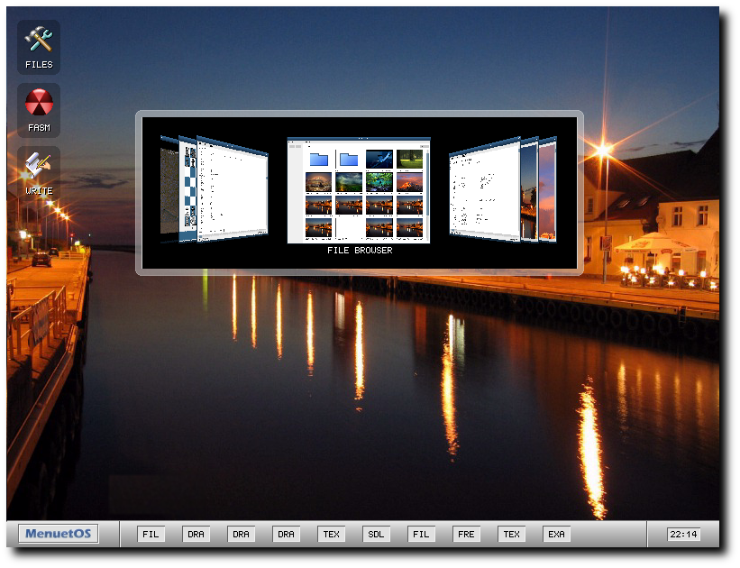The width and height of the screenshot is (740, 568).
Task: Select the third DRA taskbar button
Action: point(286,534)
